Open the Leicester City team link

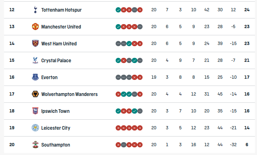pyautogui.click(x=56, y=128)
